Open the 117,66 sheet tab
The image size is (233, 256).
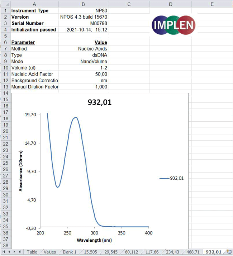[152, 252]
